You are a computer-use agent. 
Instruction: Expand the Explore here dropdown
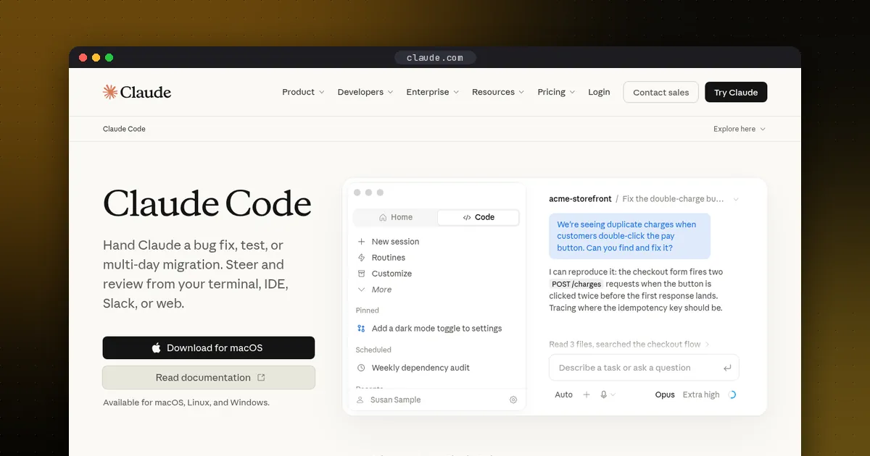(x=739, y=129)
